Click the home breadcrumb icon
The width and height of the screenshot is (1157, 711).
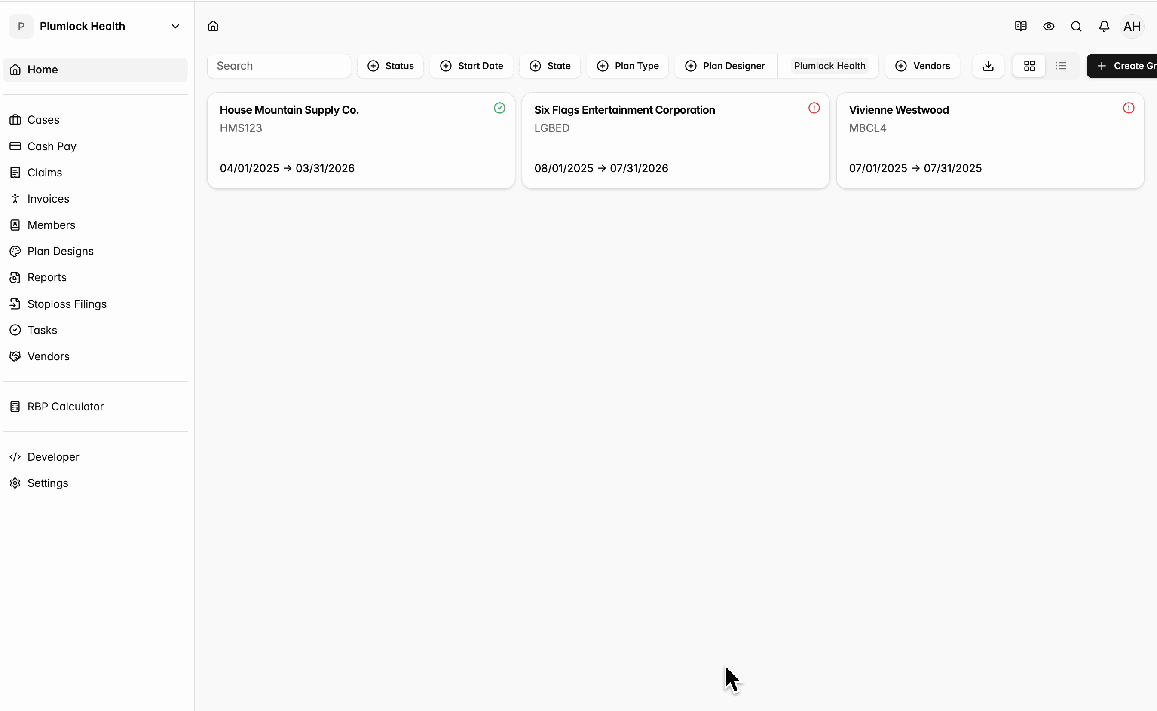click(x=213, y=26)
